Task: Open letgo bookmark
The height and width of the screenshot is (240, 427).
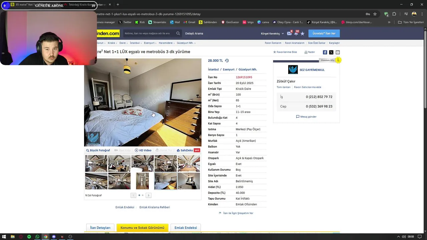Action: pos(248,22)
